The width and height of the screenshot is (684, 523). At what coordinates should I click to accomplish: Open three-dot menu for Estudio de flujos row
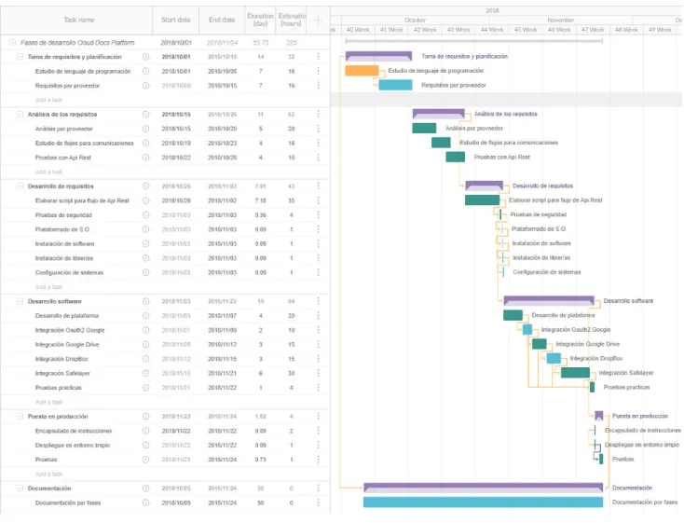pos(318,144)
